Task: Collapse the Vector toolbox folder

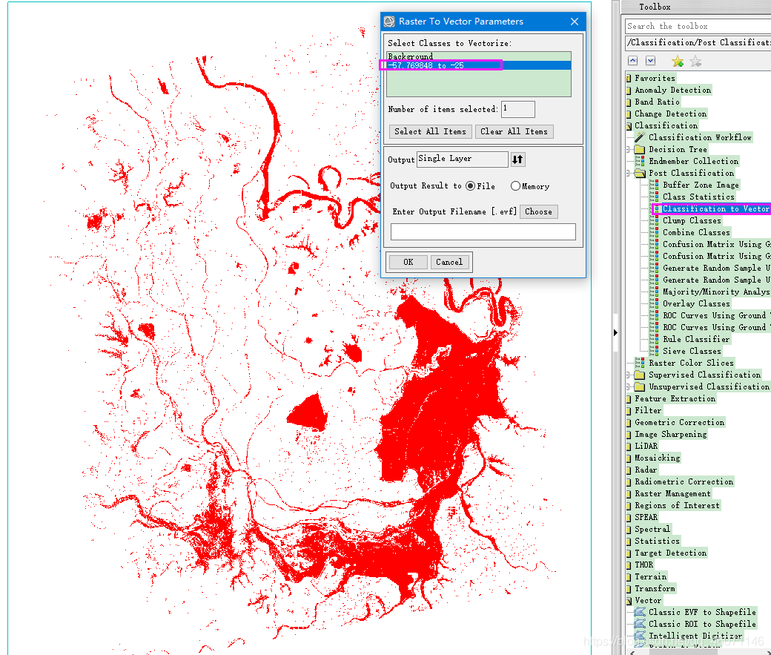Action: 629,600
